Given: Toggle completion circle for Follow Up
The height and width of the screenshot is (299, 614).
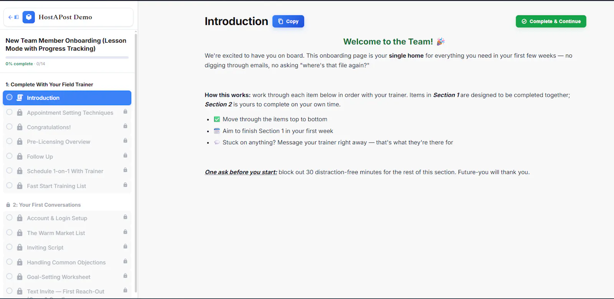Looking at the screenshot, I should pyautogui.click(x=10, y=156).
